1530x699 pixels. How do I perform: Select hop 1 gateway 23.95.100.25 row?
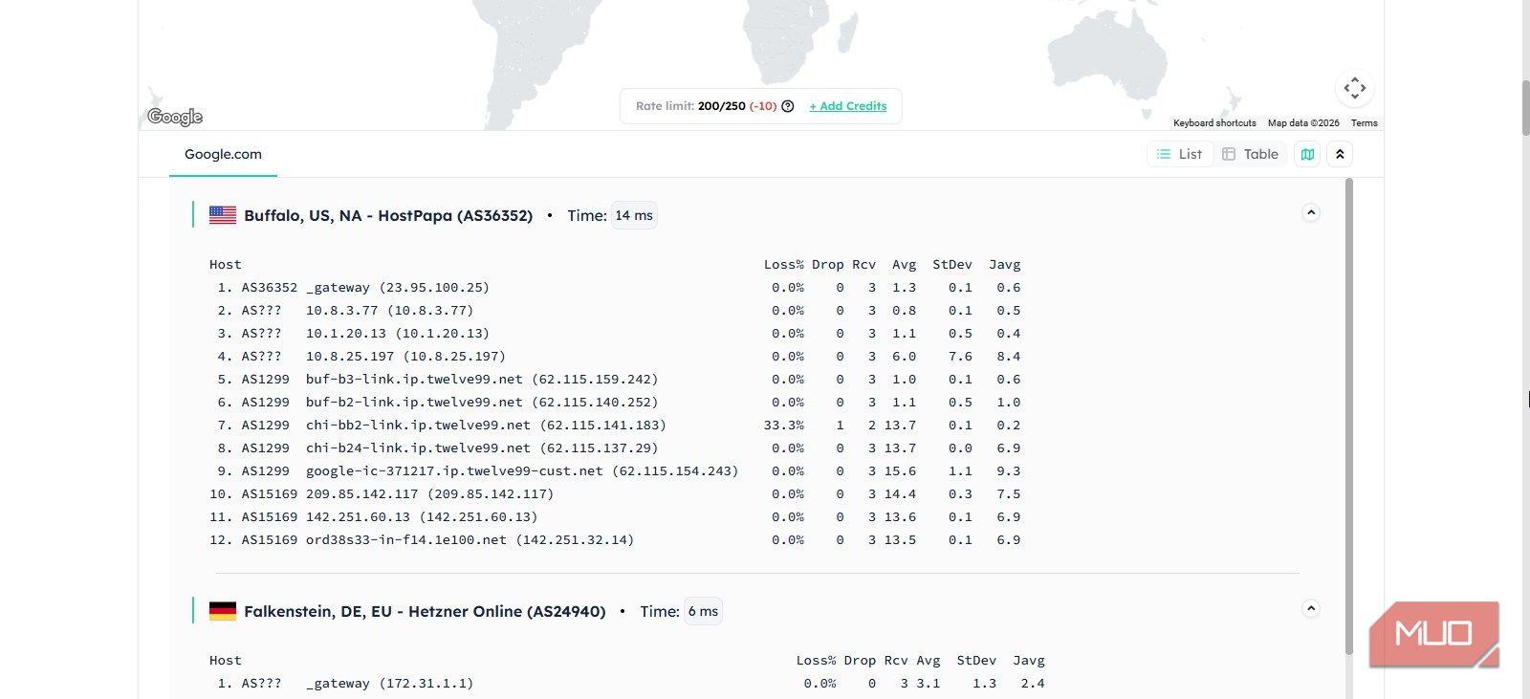(615, 288)
